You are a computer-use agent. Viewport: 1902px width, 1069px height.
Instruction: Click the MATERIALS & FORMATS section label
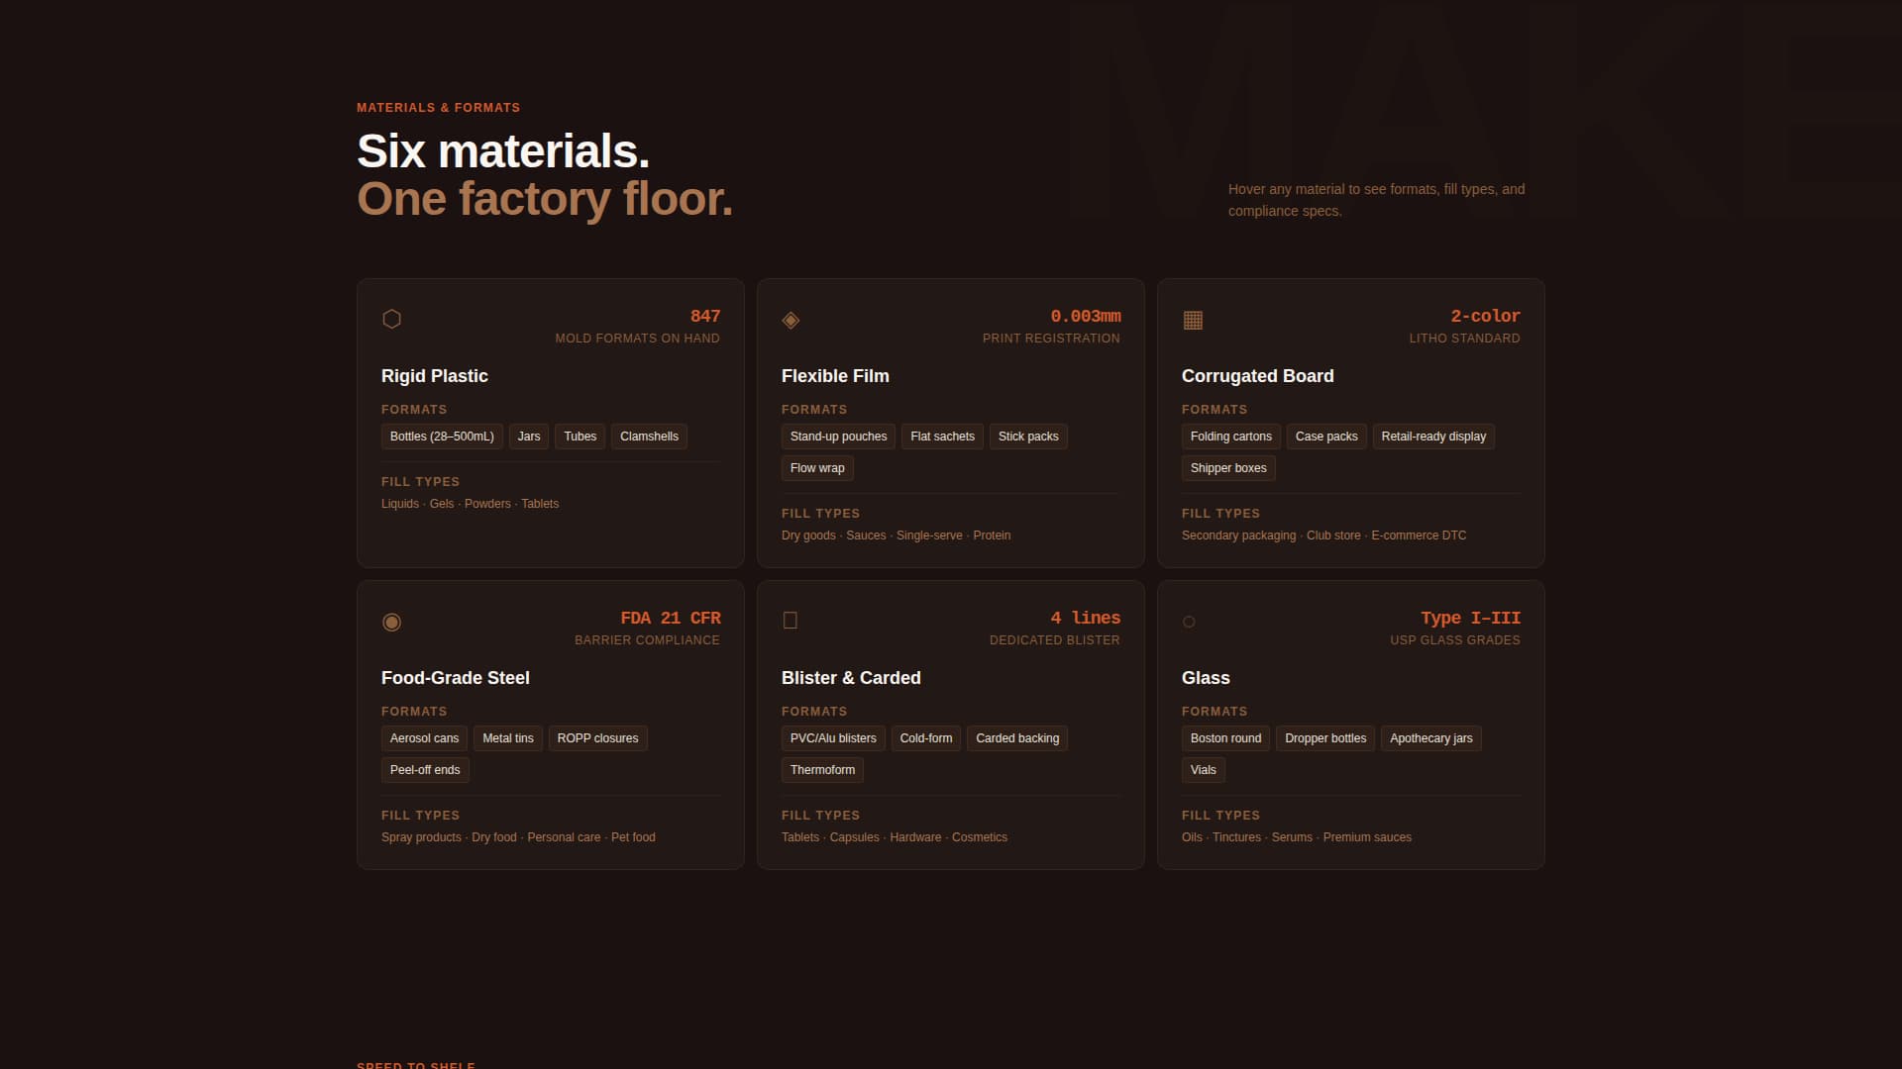(x=438, y=107)
